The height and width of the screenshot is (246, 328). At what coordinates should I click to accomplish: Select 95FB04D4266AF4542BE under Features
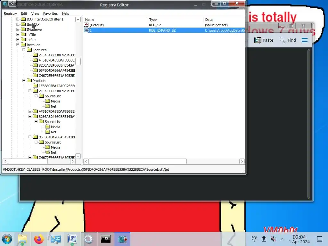click(x=57, y=70)
